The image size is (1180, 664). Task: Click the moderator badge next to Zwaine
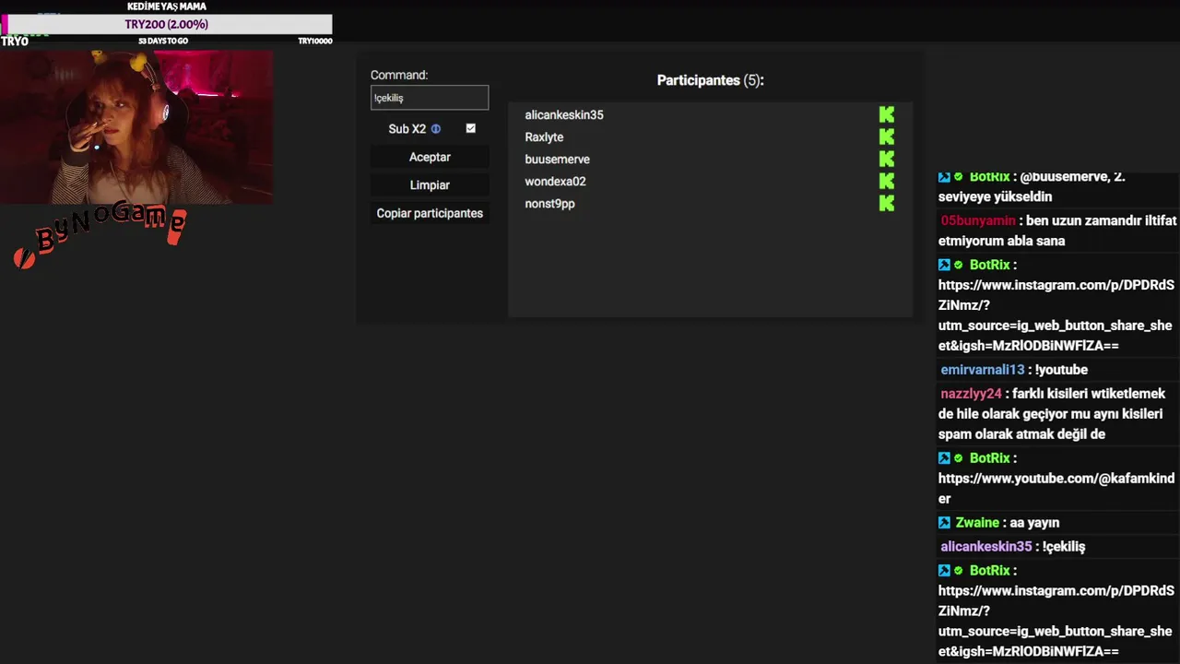(944, 523)
